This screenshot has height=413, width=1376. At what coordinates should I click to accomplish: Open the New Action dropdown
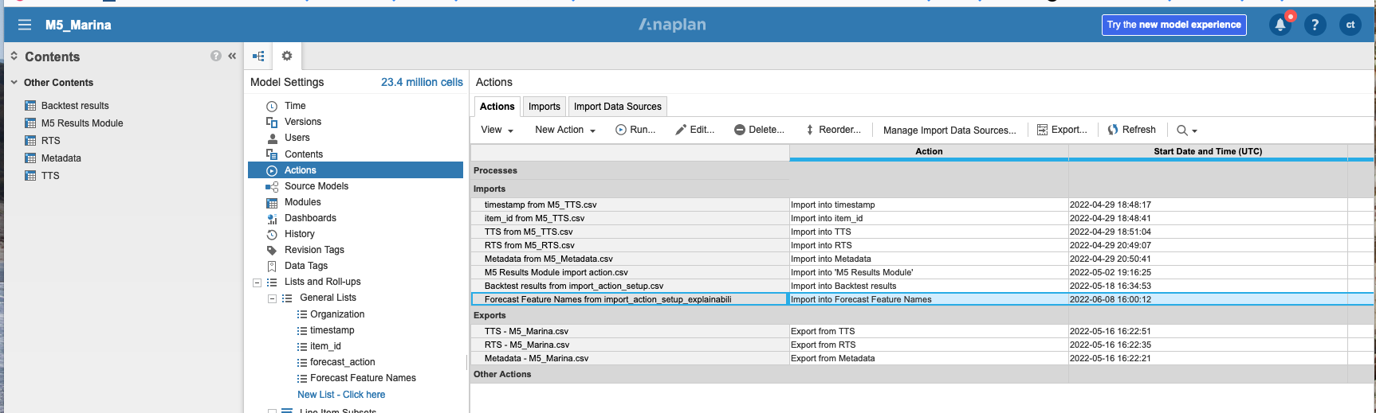pos(565,130)
